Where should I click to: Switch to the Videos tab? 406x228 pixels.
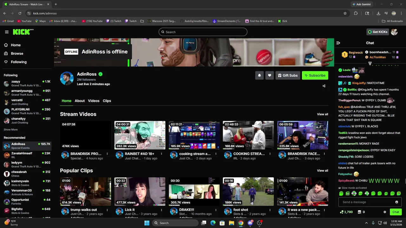tap(94, 101)
